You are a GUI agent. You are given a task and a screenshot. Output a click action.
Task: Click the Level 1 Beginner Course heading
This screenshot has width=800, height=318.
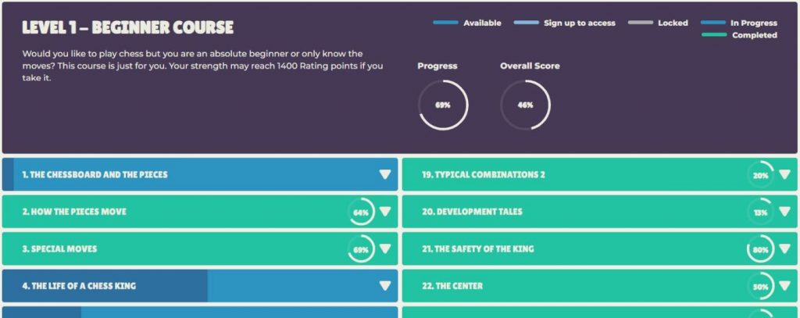(127, 27)
